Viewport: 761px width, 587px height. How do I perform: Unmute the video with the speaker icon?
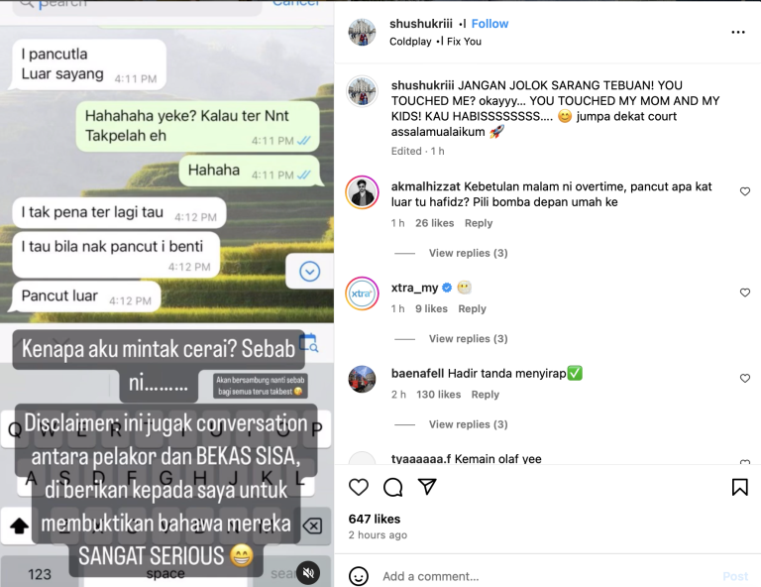pyautogui.click(x=308, y=572)
